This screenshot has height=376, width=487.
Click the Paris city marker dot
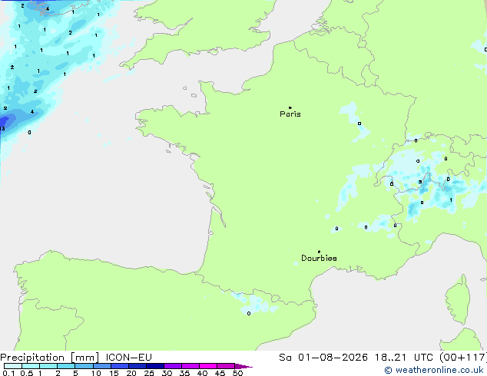click(x=290, y=107)
